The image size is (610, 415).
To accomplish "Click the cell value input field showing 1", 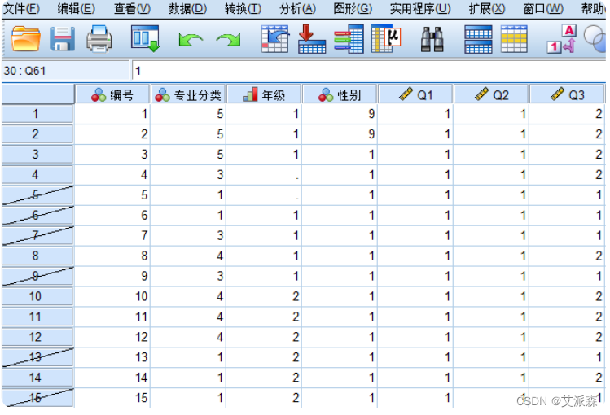I will [369, 71].
